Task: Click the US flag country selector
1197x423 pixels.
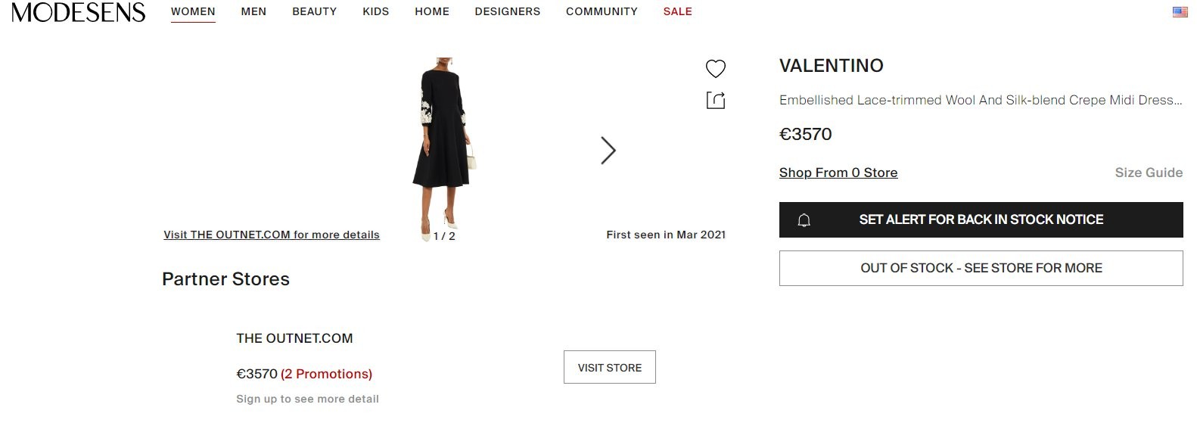Action: click(x=1180, y=12)
